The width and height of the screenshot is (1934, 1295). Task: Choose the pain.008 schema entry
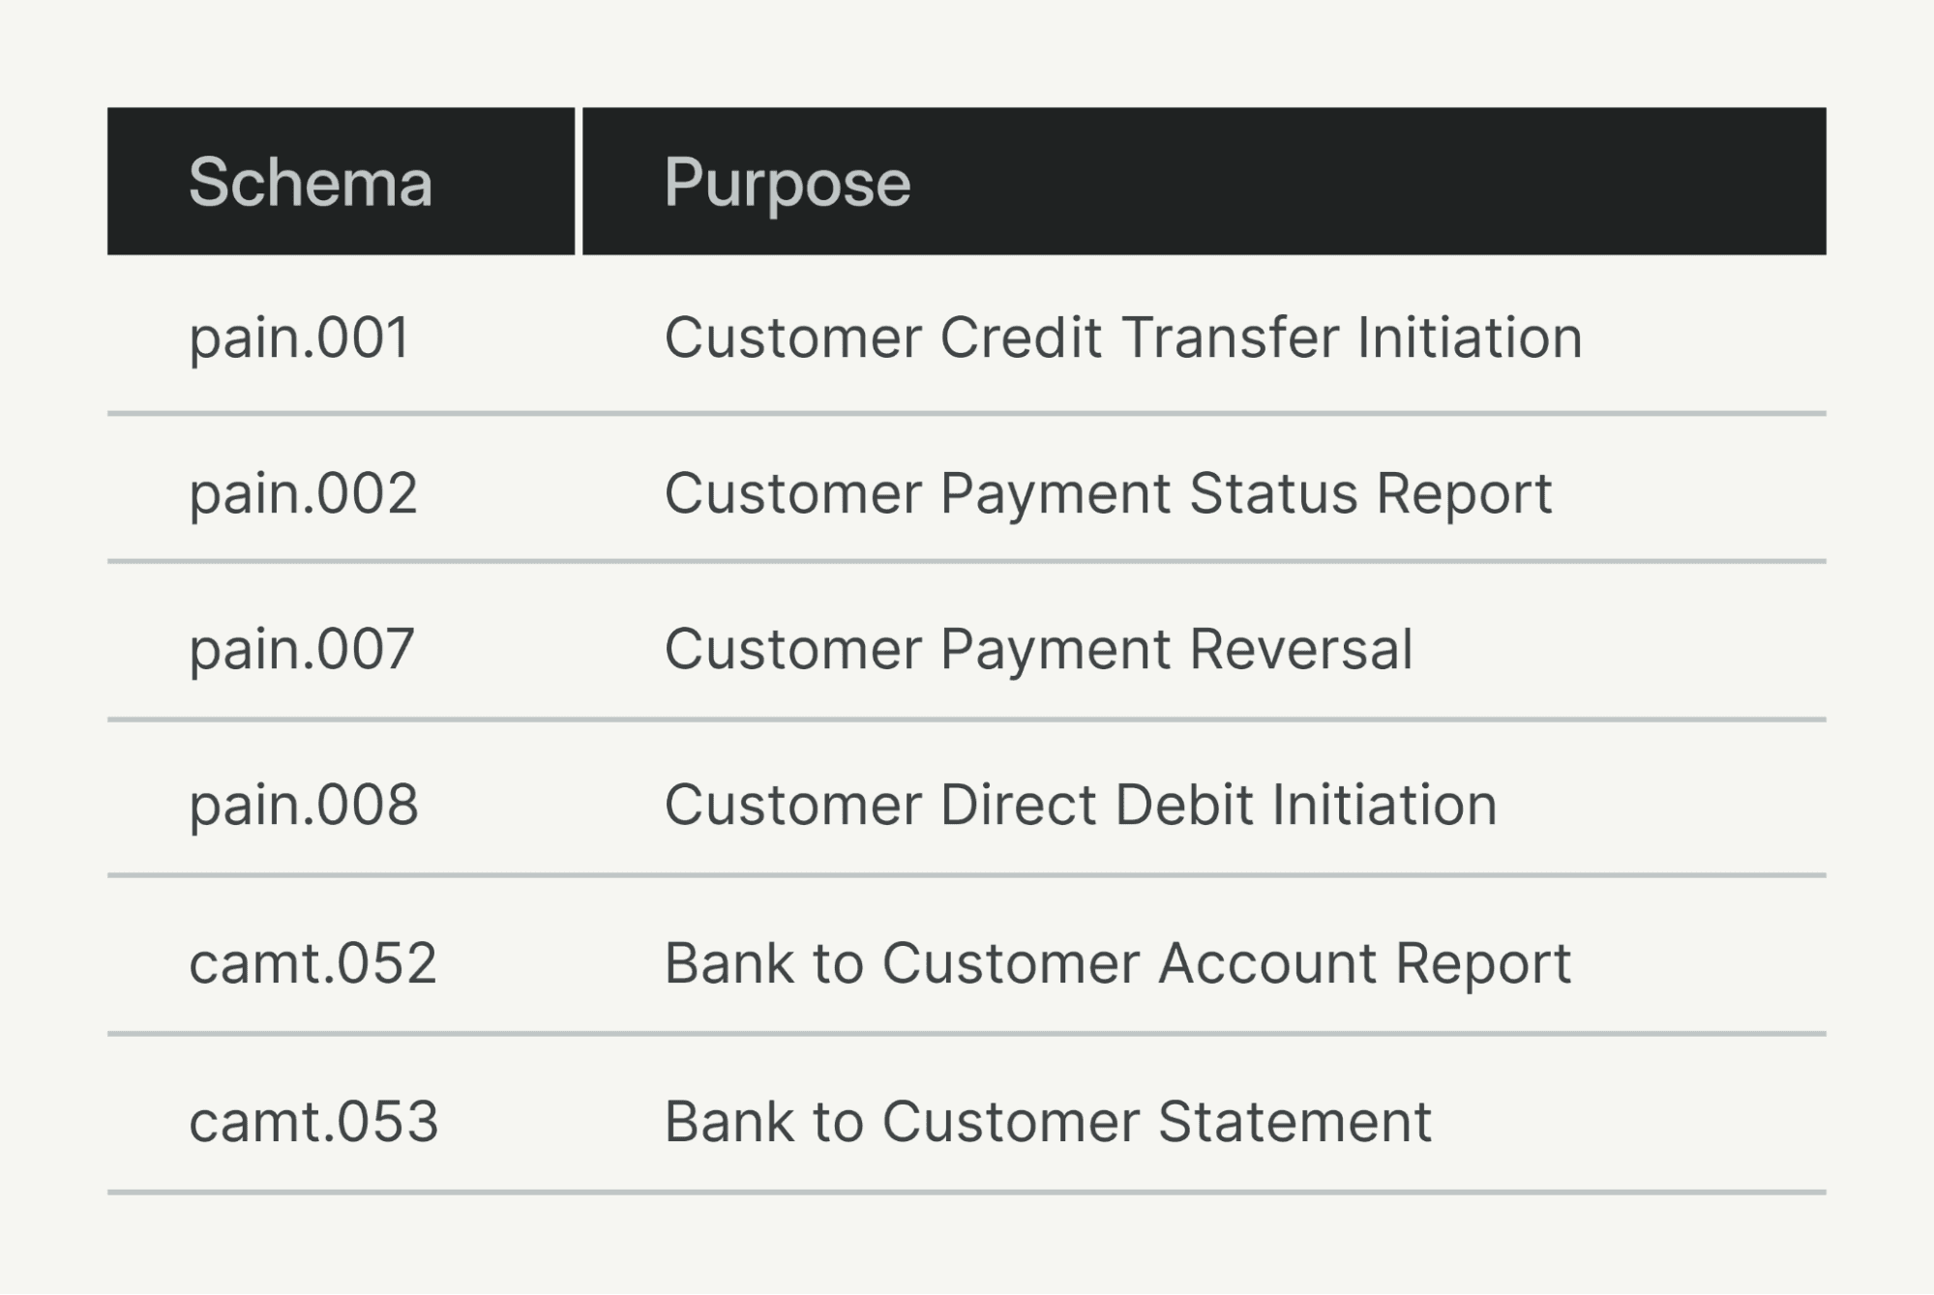pos(304,805)
